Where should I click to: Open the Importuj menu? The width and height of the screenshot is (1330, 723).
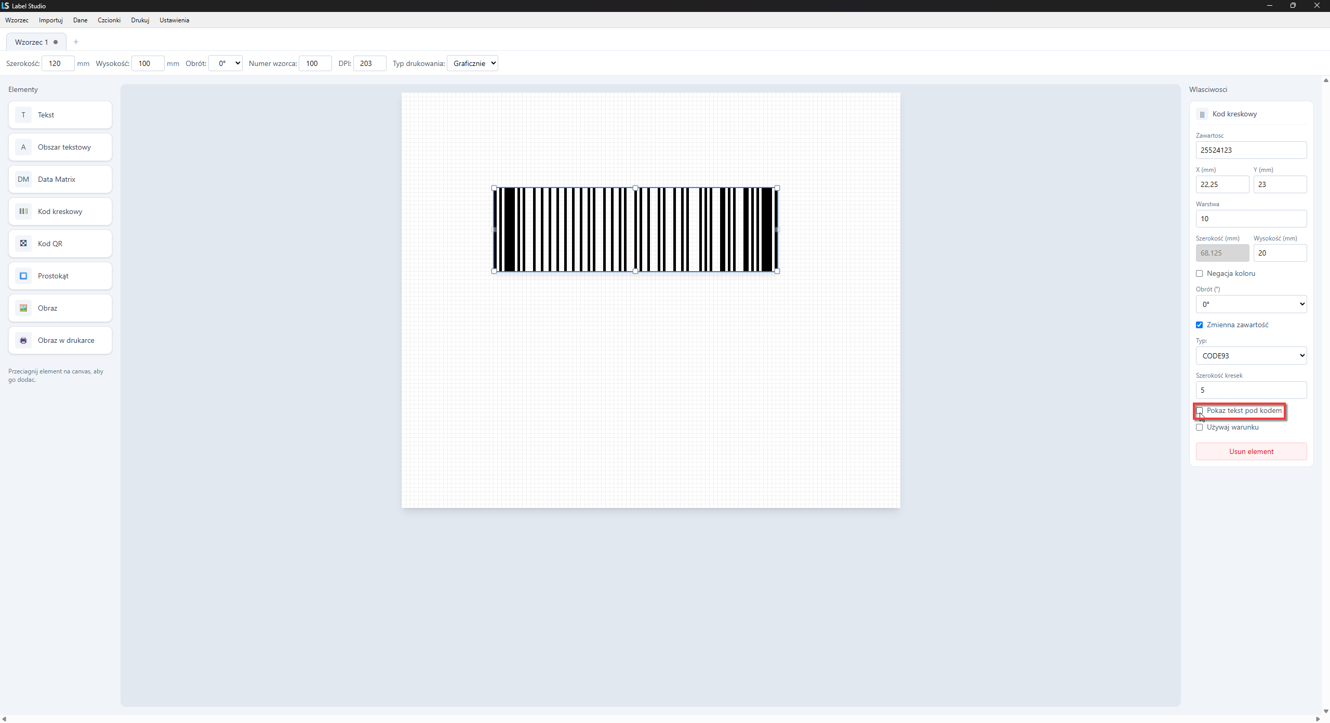[51, 20]
